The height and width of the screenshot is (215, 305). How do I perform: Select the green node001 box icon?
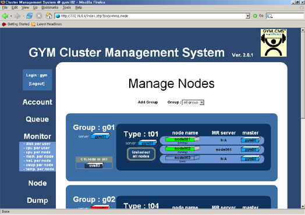(182, 139)
